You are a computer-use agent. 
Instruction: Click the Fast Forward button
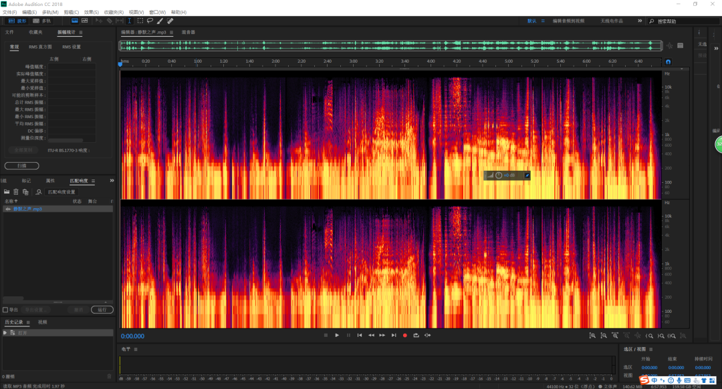382,335
